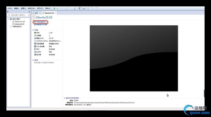Click the revert-to-snapshot toolbar icon
The width and height of the screenshot is (211, 117).
71,8
